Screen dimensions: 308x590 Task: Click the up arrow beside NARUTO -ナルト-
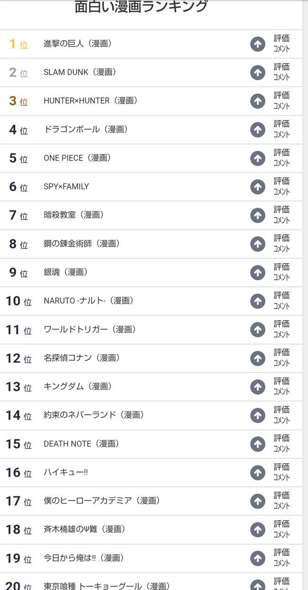tap(258, 301)
